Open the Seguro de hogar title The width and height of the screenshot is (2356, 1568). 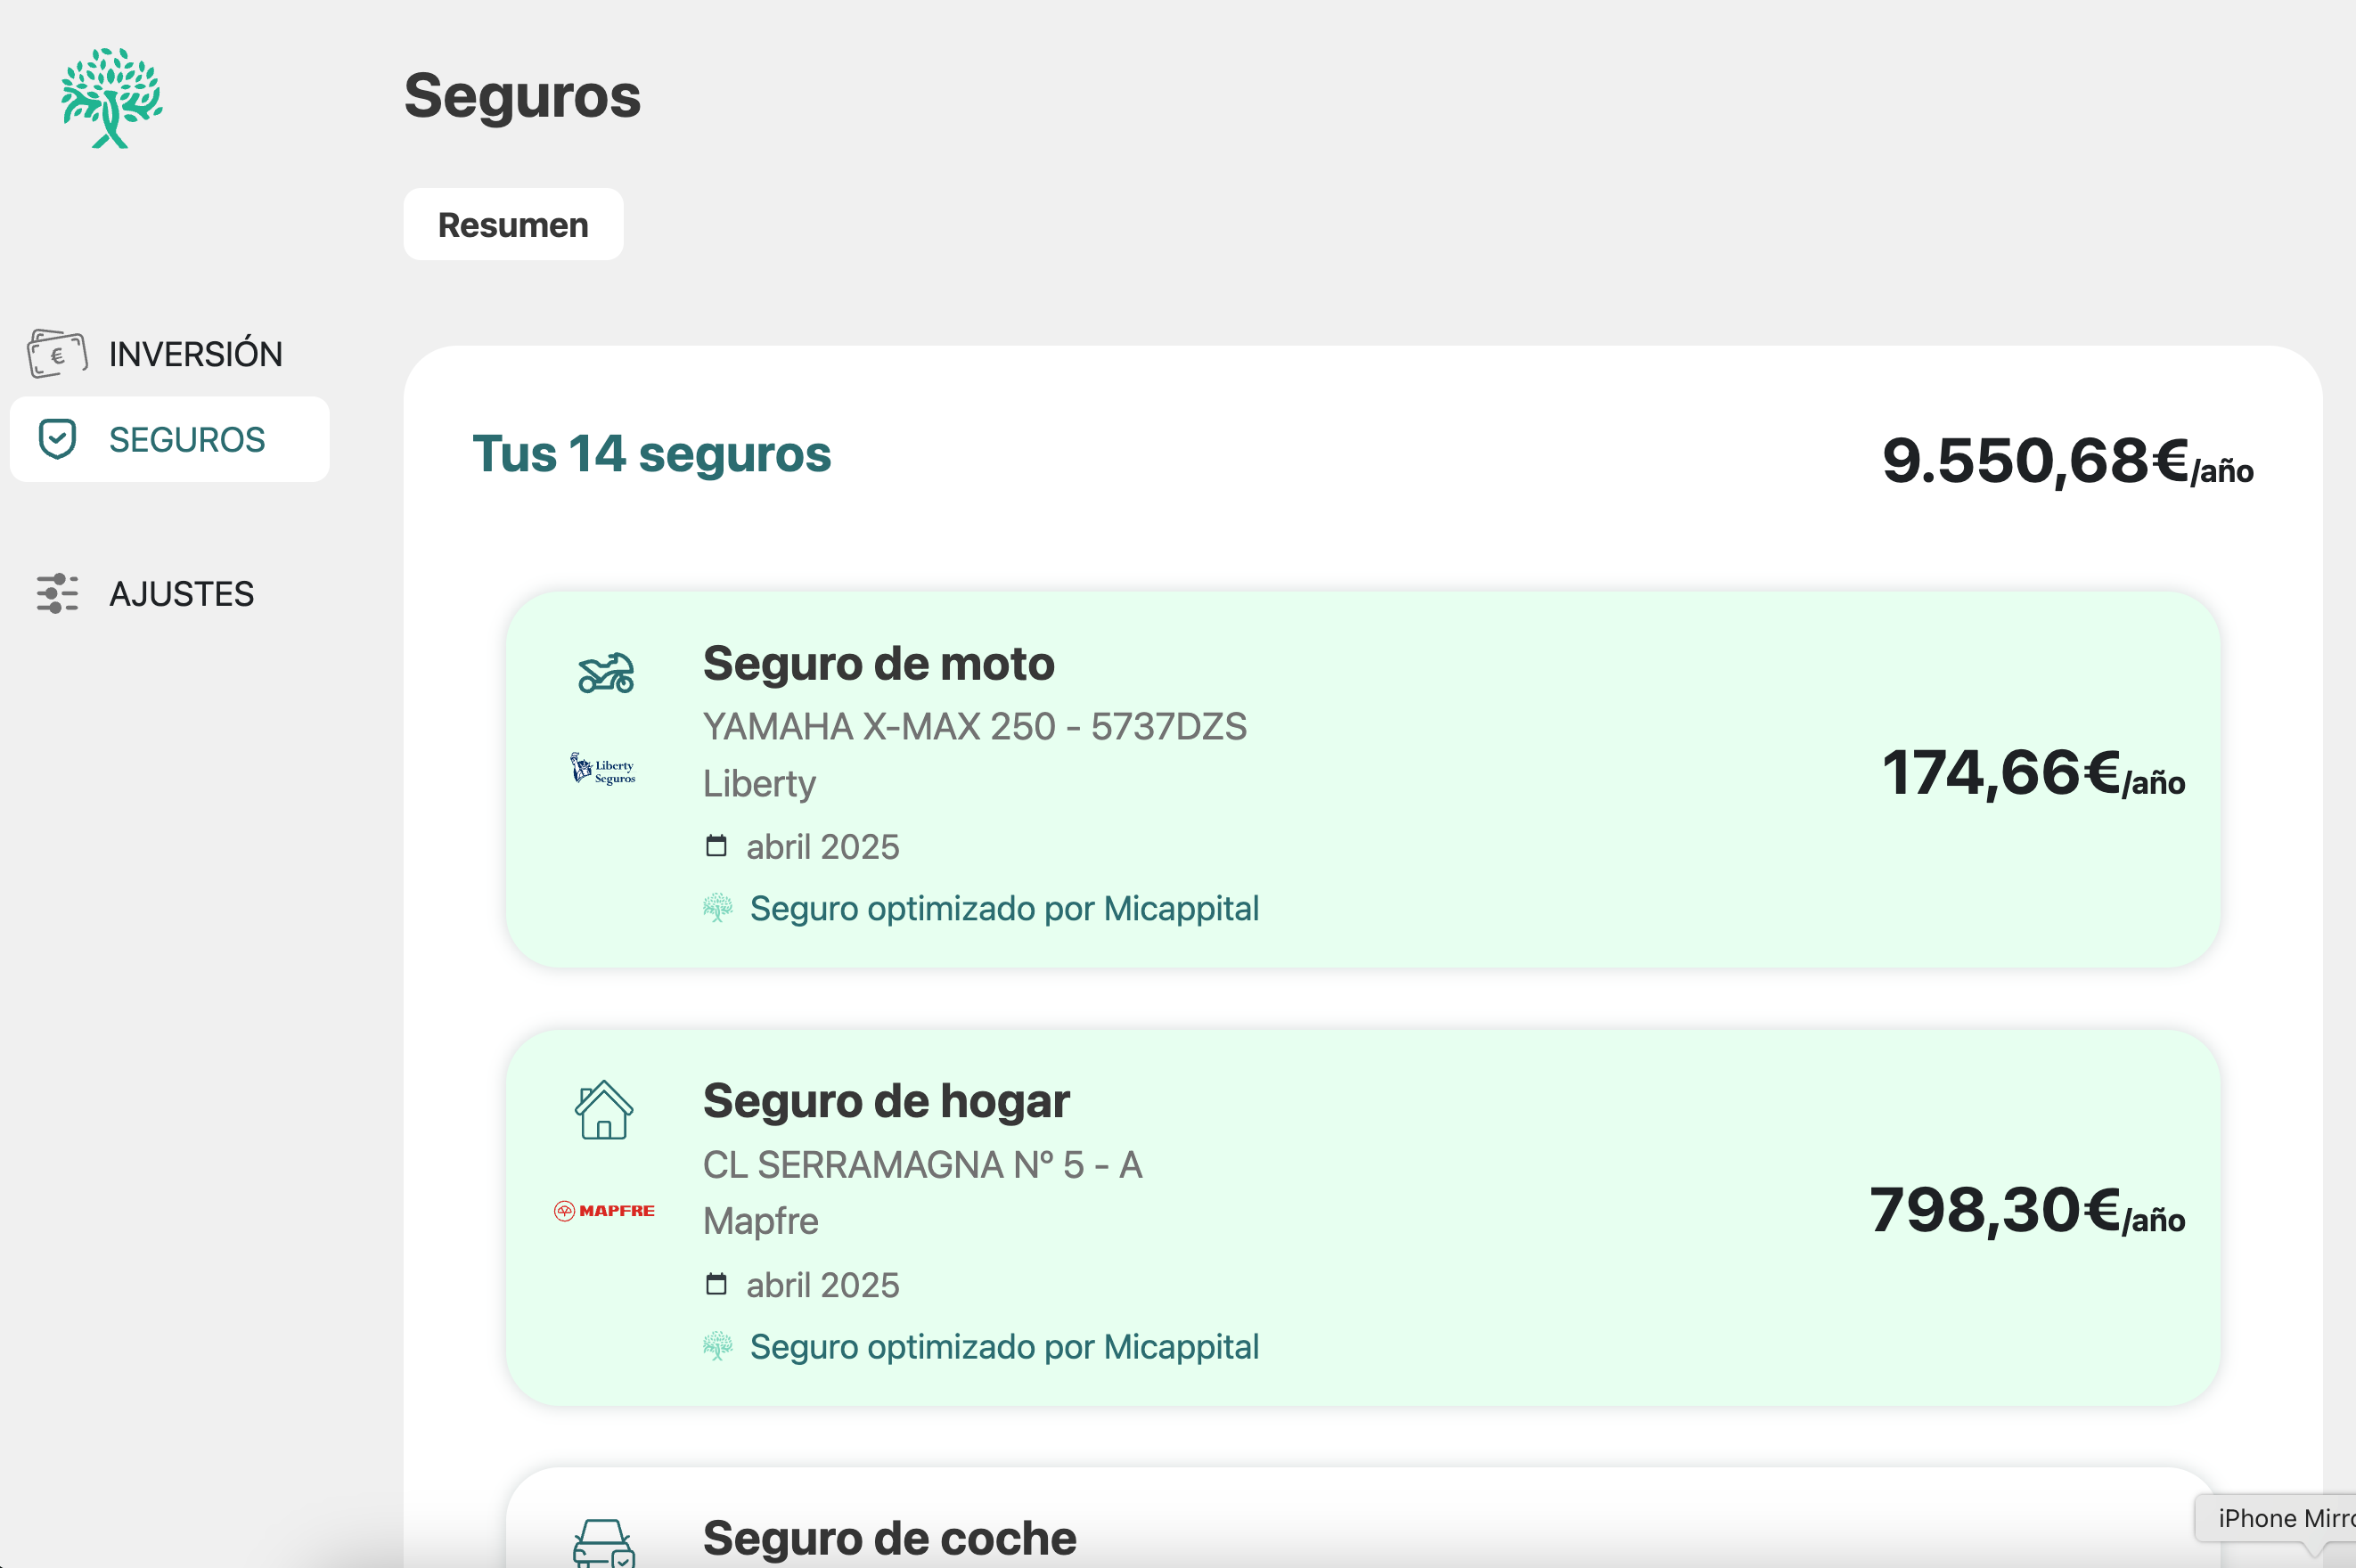[x=886, y=1101]
